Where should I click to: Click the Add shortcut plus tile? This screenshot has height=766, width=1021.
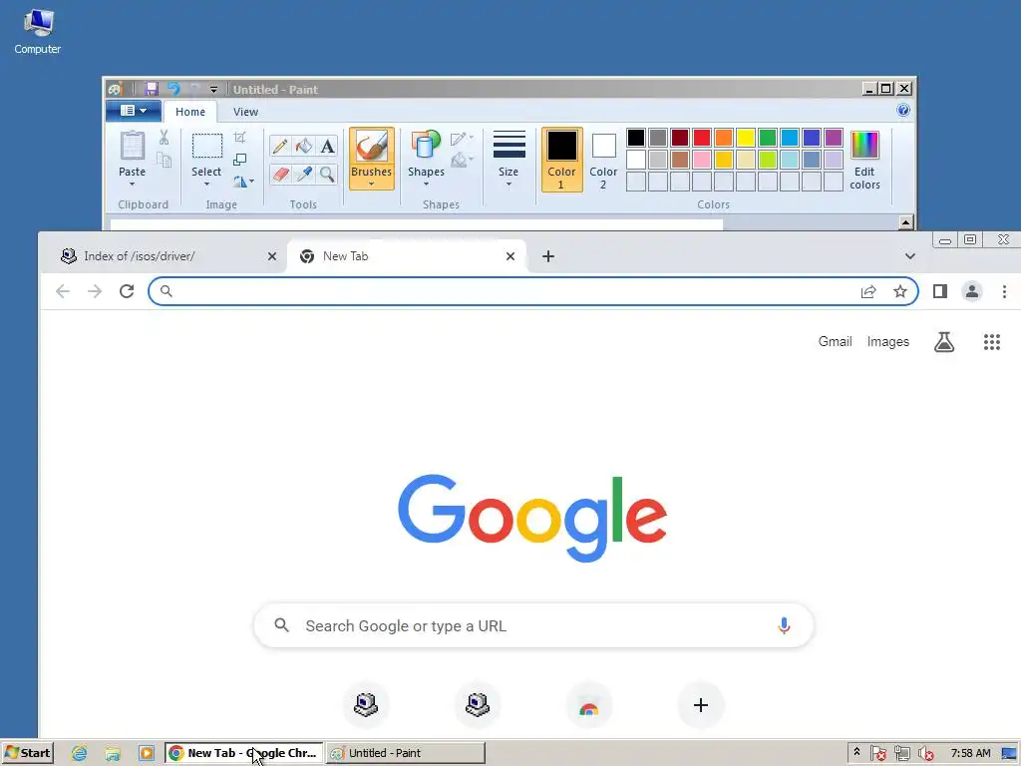pos(701,705)
